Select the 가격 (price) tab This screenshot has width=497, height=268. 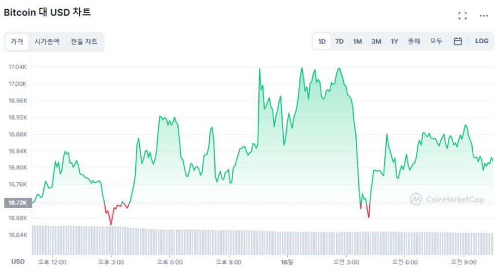click(17, 41)
